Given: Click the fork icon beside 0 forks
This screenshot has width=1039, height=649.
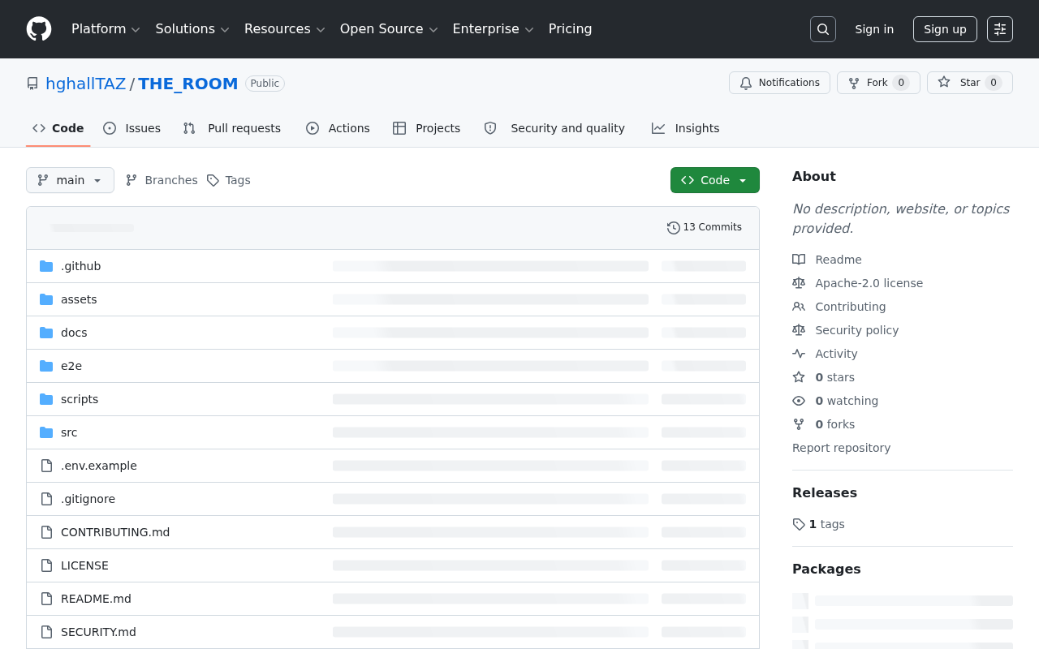Looking at the screenshot, I should [799, 424].
